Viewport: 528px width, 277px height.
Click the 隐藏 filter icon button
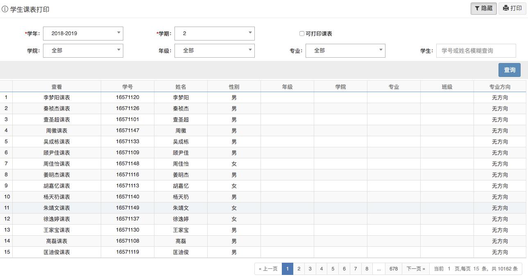coord(483,8)
